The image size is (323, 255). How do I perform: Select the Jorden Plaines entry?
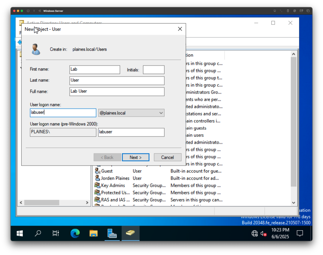click(115, 178)
